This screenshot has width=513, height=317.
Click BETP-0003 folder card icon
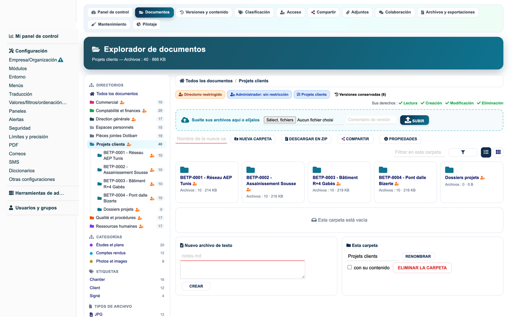point(317,170)
